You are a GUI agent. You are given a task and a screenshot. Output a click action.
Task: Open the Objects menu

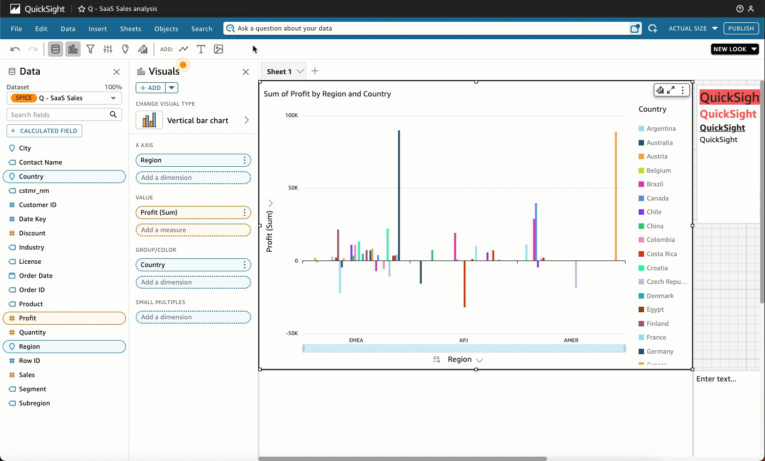pos(166,29)
